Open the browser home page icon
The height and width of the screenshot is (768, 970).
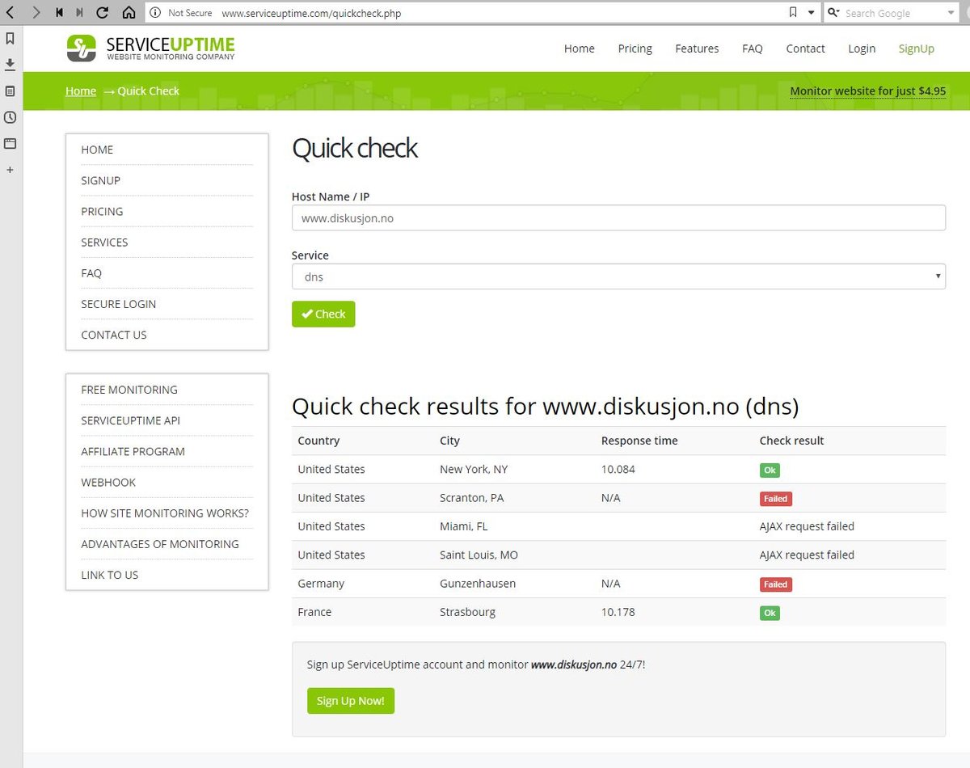129,13
